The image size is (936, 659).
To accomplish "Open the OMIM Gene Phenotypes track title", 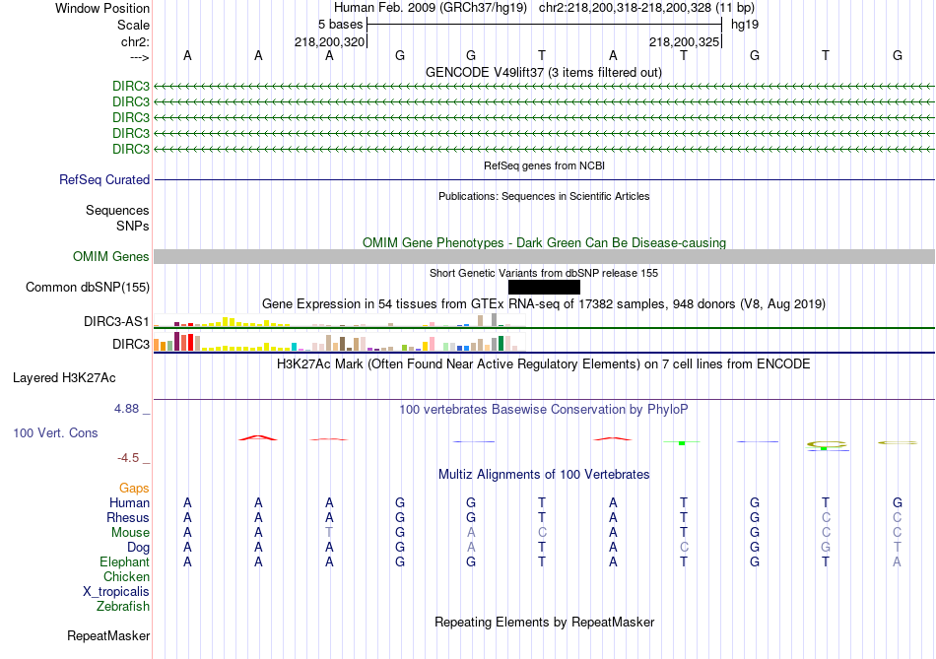I will tap(545, 242).
